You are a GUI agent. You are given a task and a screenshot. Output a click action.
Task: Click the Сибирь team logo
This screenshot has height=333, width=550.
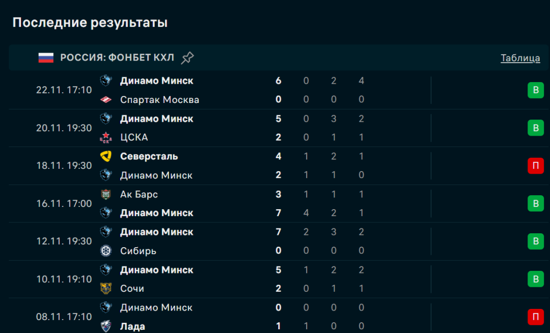pyautogui.click(x=106, y=251)
